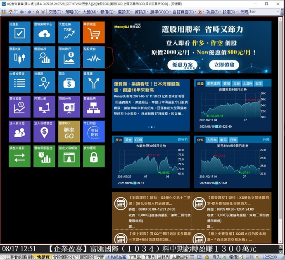
Task: Select the 黃金 commodity tab
Action: point(128,140)
